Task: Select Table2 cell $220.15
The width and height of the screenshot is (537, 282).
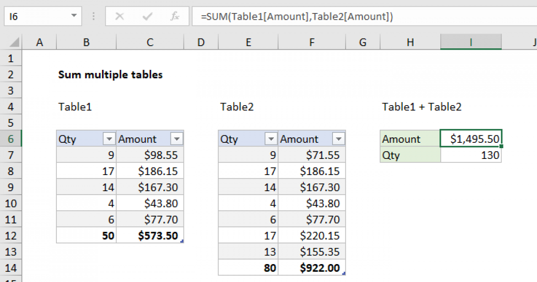Action: 312,236
